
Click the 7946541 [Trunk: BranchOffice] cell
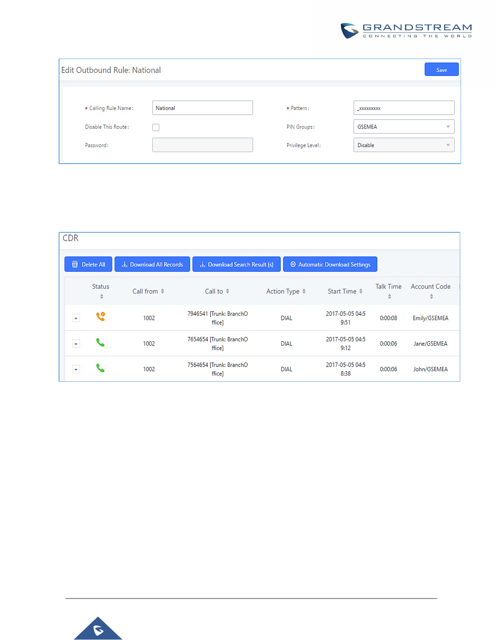(218, 318)
